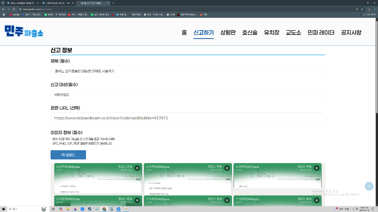Open the 민파 레이더 page
Image resolution: width=378 pixels, height=212 pixels.
321,33
